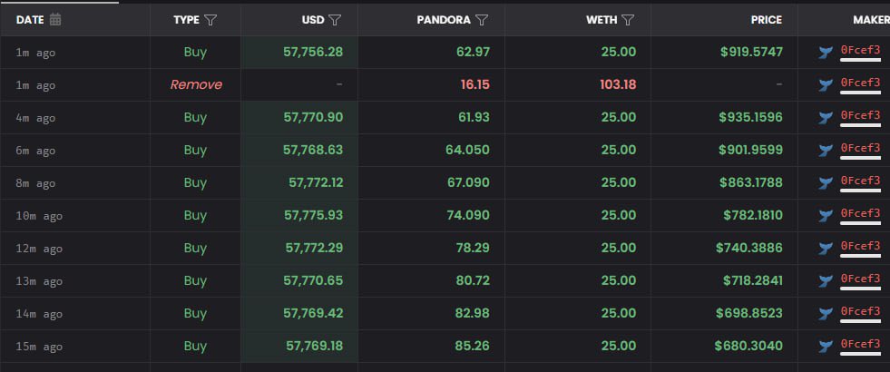The height and width of the screenshot is (372, 890).
Task: Click whale icon in $782.1810 row
Action: coord(826,216)
